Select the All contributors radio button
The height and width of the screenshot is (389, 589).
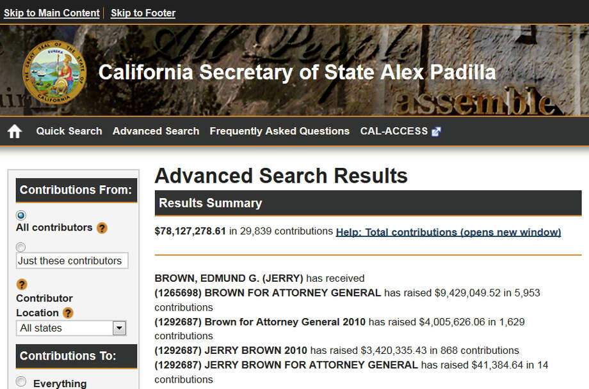click(21, 215)
